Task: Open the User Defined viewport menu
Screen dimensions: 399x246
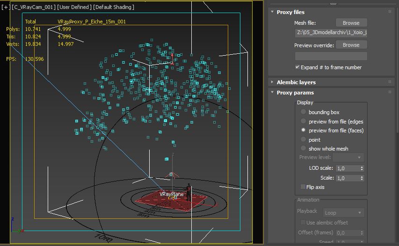Action: (74, 7)
